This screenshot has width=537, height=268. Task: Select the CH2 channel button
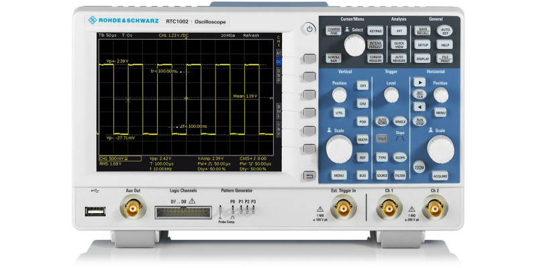[x=362, y=103]
